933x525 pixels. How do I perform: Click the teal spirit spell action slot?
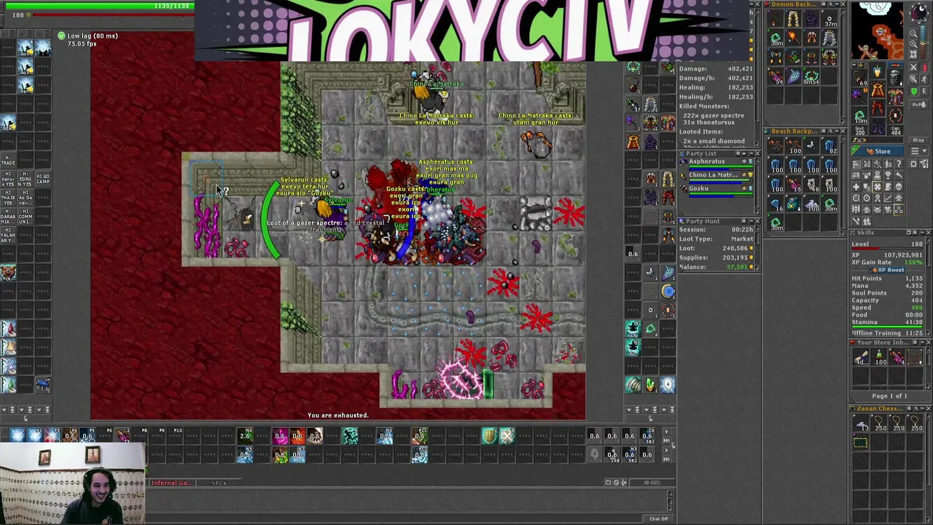point(350,435)
